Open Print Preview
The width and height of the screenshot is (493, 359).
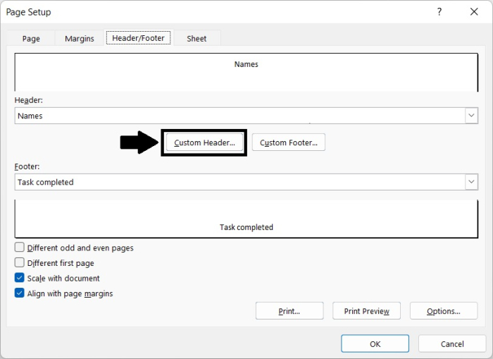[x=366, y=311]
